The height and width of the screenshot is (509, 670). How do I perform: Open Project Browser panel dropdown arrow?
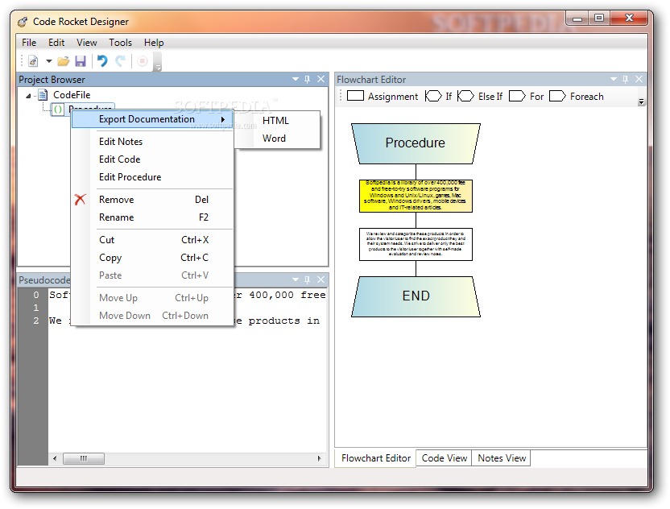tap(296, 79)
